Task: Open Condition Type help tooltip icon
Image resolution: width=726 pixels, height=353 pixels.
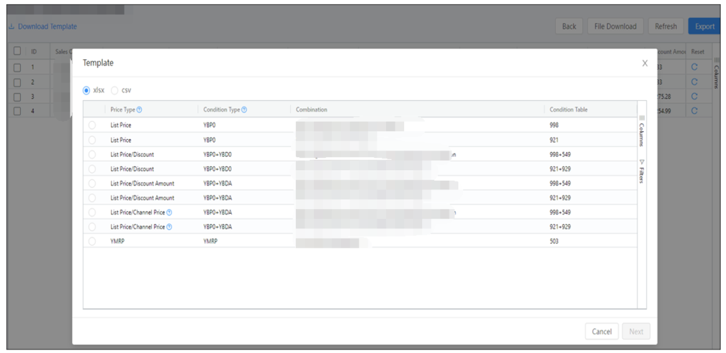Action: click(x=244, y=110)
